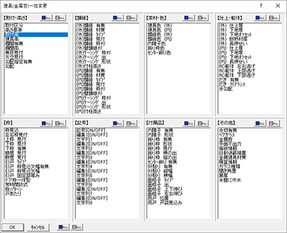The width and height of the screenshot is (287, 233).
Task: Click select-all icon in 素材・色 group
Action: (x=188, y=18)
